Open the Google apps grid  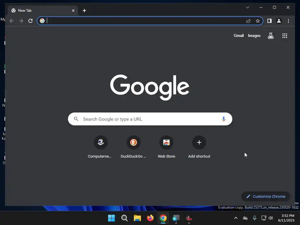pos(285,35)
